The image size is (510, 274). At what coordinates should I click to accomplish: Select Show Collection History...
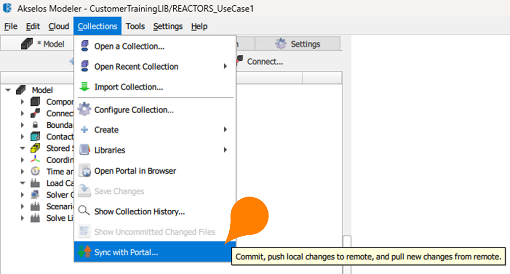155,211
